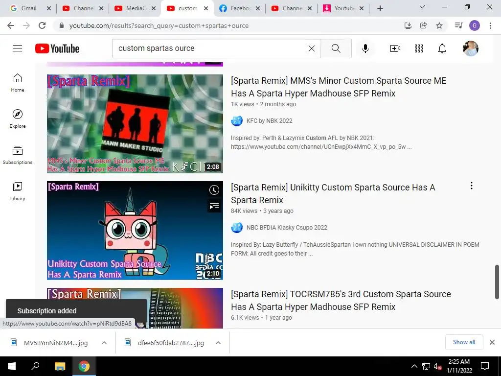Start voice search with the microphone
501x376 pixels.
click(x=365, y=48)
